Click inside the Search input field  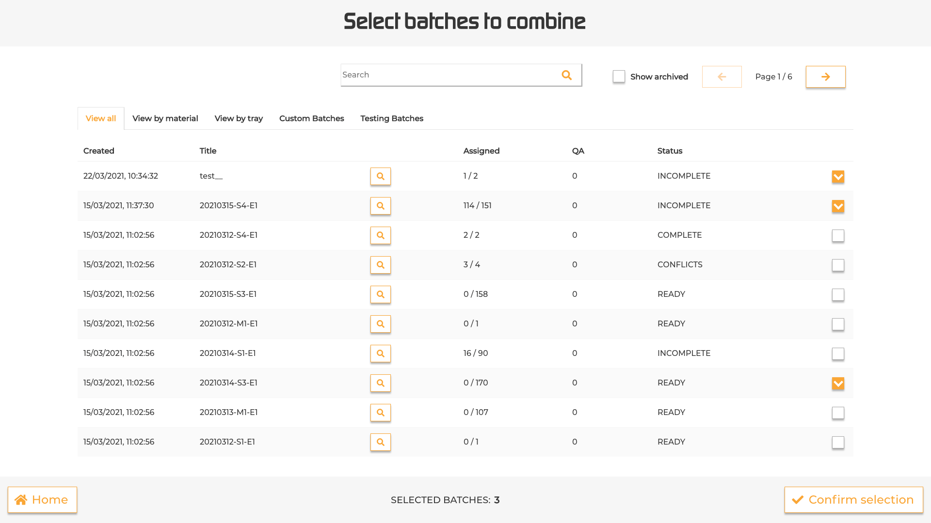pos(446,75)
